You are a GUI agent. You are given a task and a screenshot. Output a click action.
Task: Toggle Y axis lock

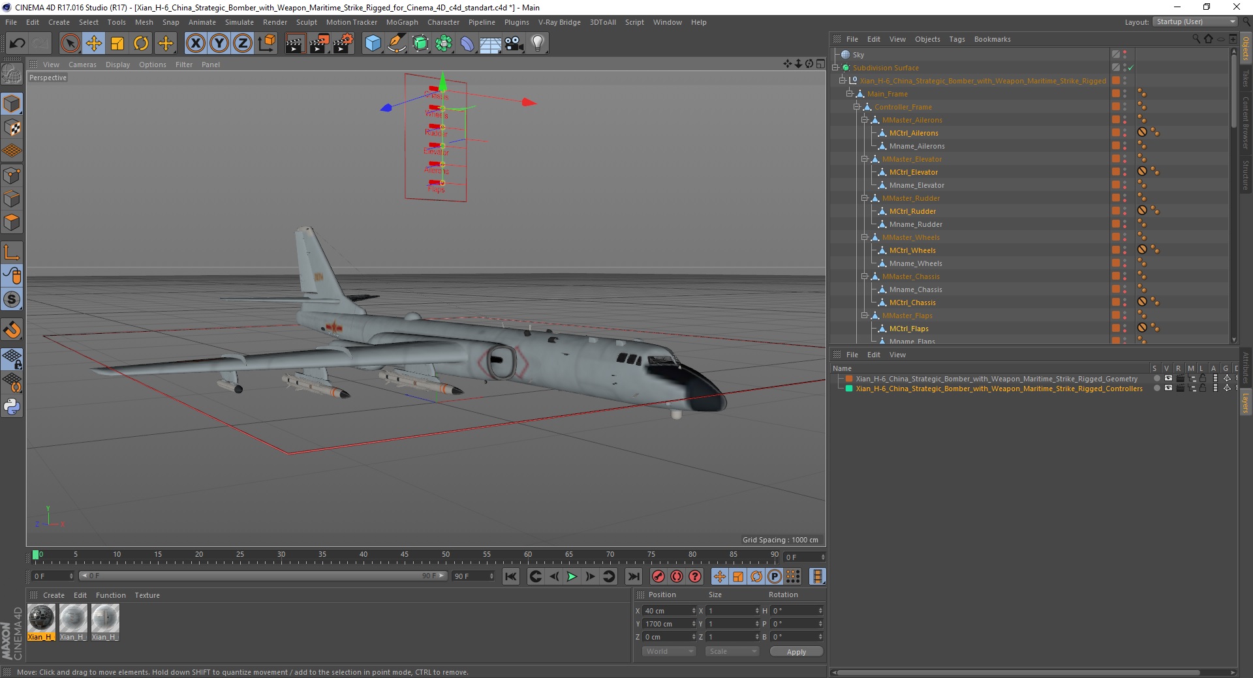coord(219,44)
